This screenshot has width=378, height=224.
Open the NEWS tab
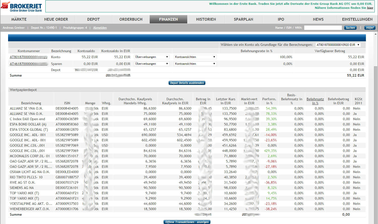point(318,19)
